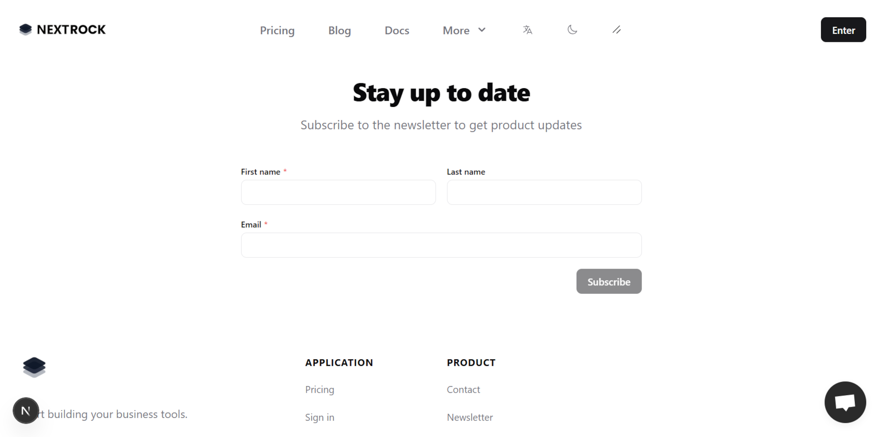Click the Email input field

pos(441,245)
